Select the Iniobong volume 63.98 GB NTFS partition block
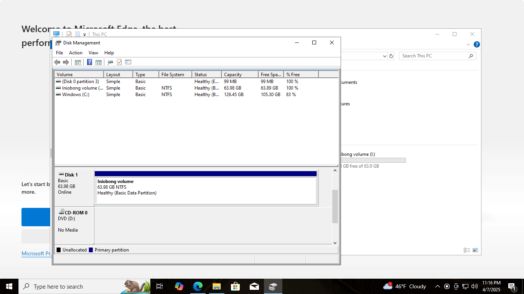Viewport: 524px width, 294px height. click(x=206, y=190)
